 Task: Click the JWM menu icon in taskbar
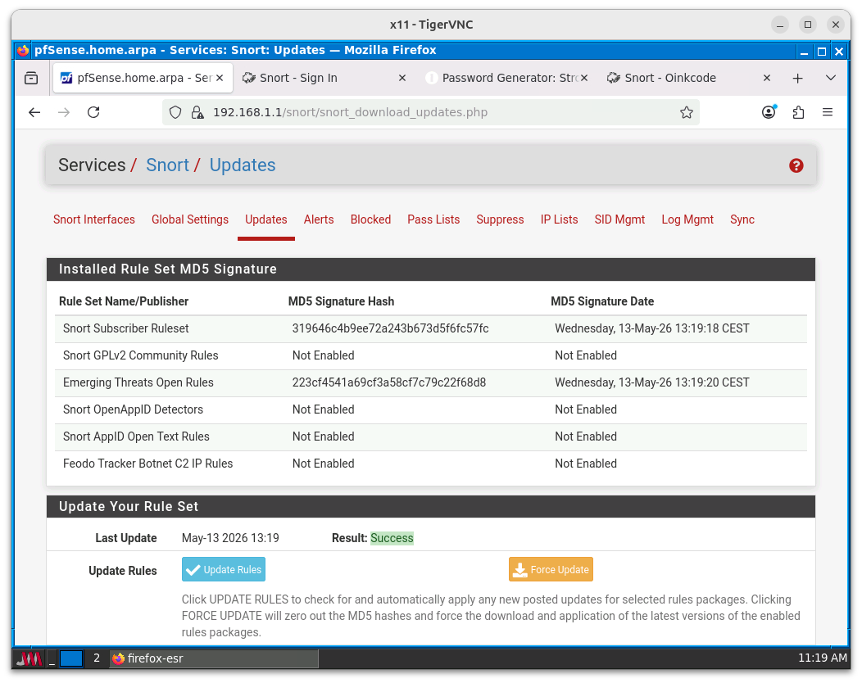tap(29, 658)
